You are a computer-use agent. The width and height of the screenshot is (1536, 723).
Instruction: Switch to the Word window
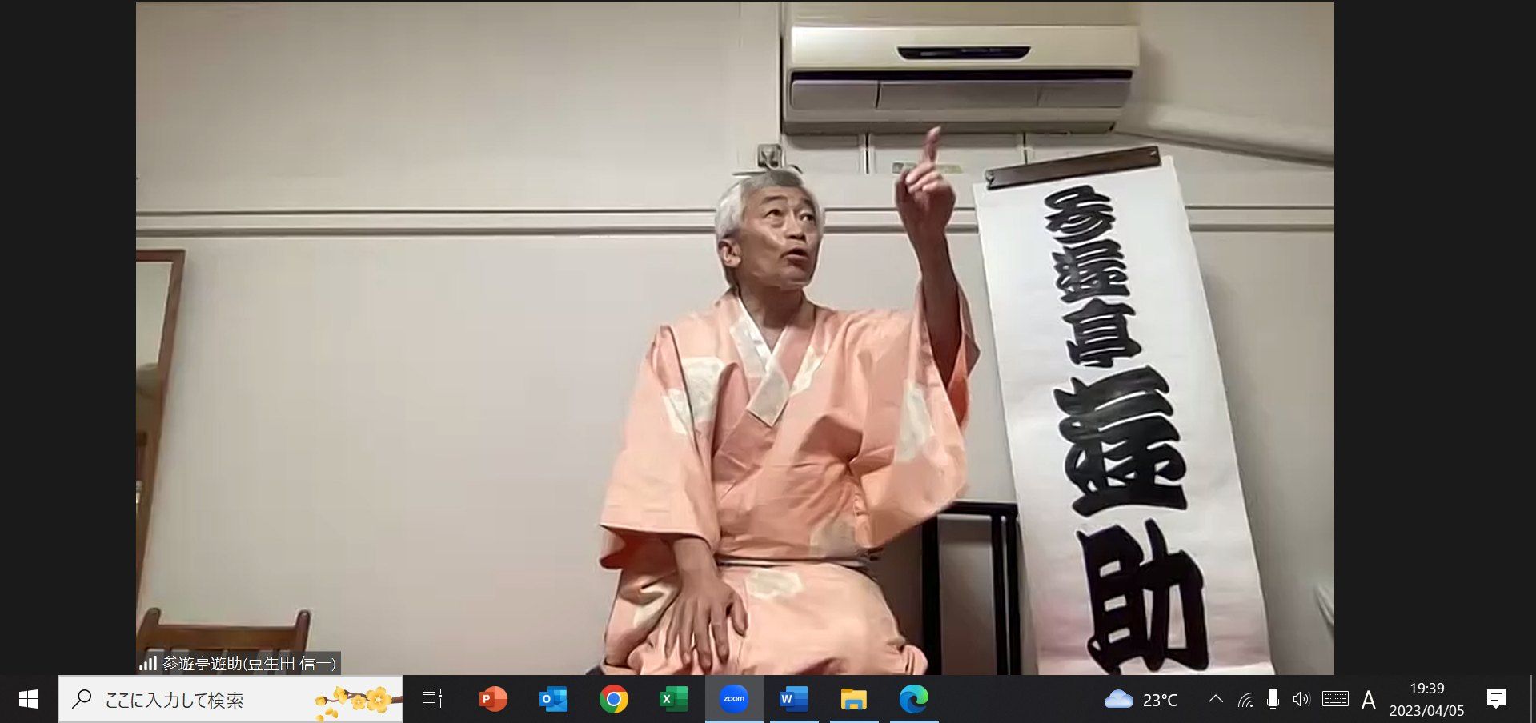793,700
